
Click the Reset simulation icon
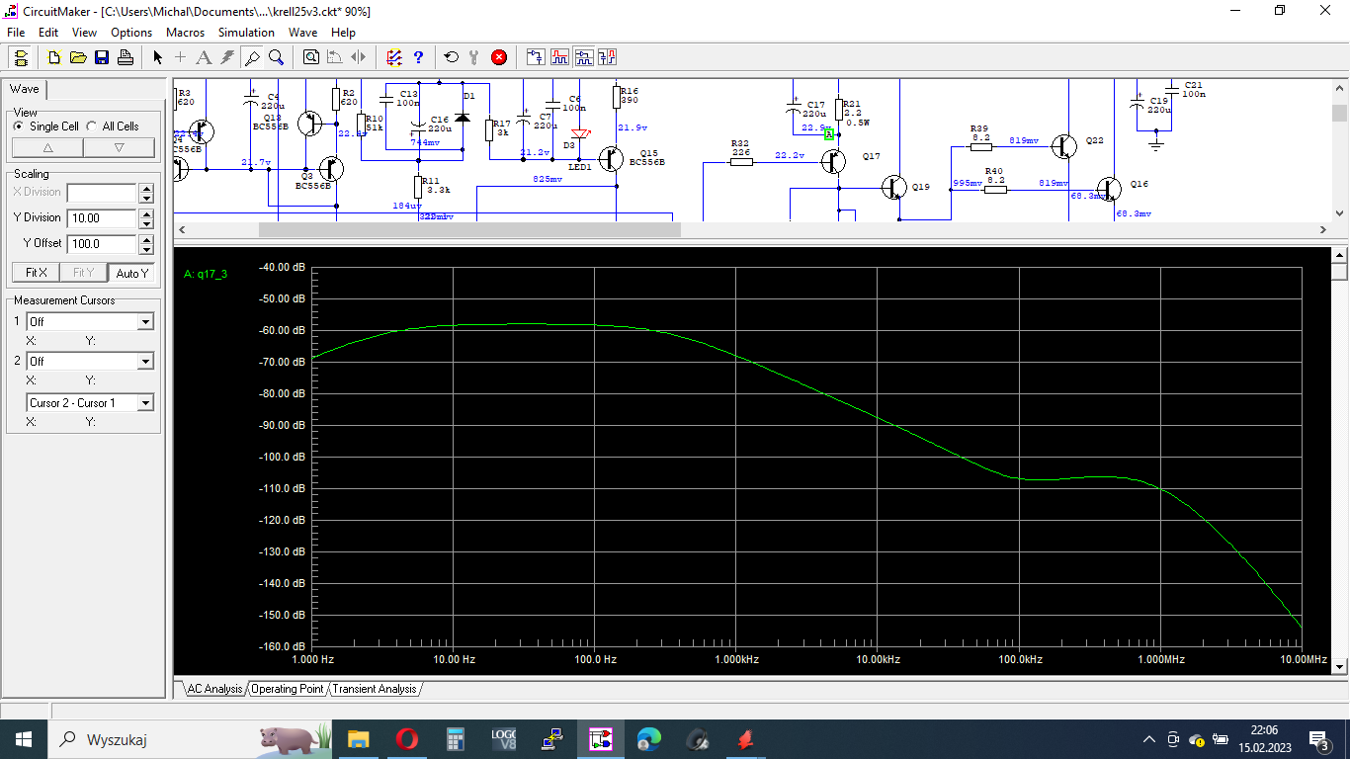pyautogui.click(x=452, y=57)
